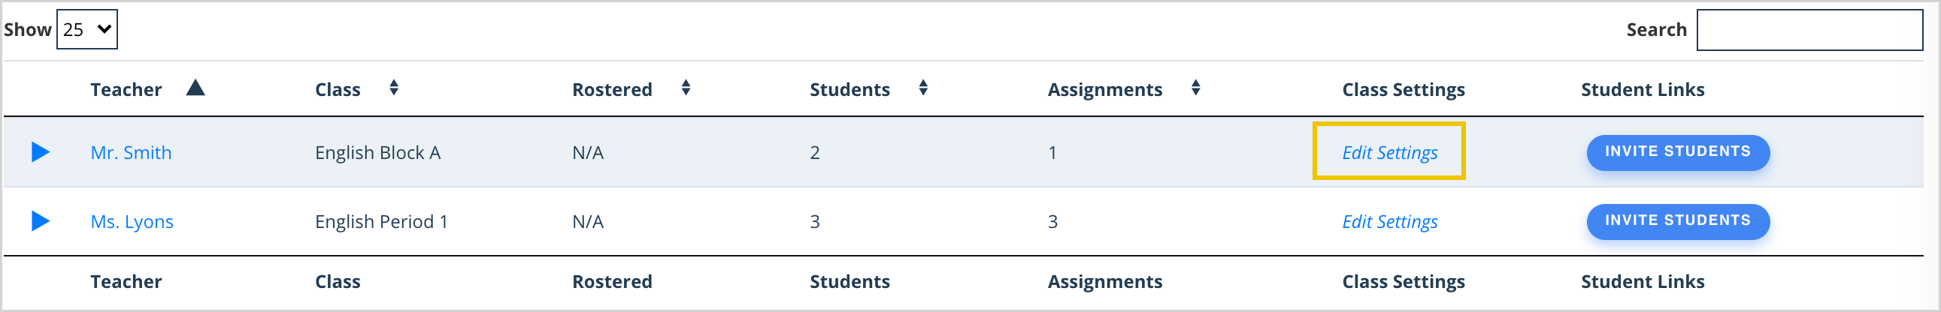This screenshot has width=1941, height=312.
Task: Edit Settings for English Block A
Action: [x=1389, y=152]
